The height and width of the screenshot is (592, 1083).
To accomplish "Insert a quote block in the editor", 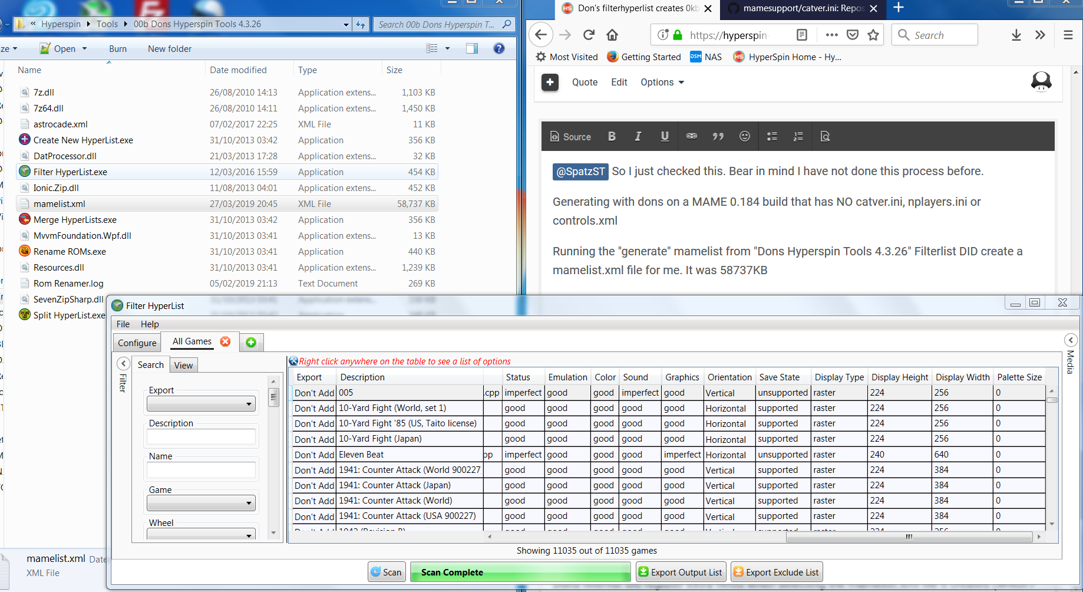I will (718, 136).
